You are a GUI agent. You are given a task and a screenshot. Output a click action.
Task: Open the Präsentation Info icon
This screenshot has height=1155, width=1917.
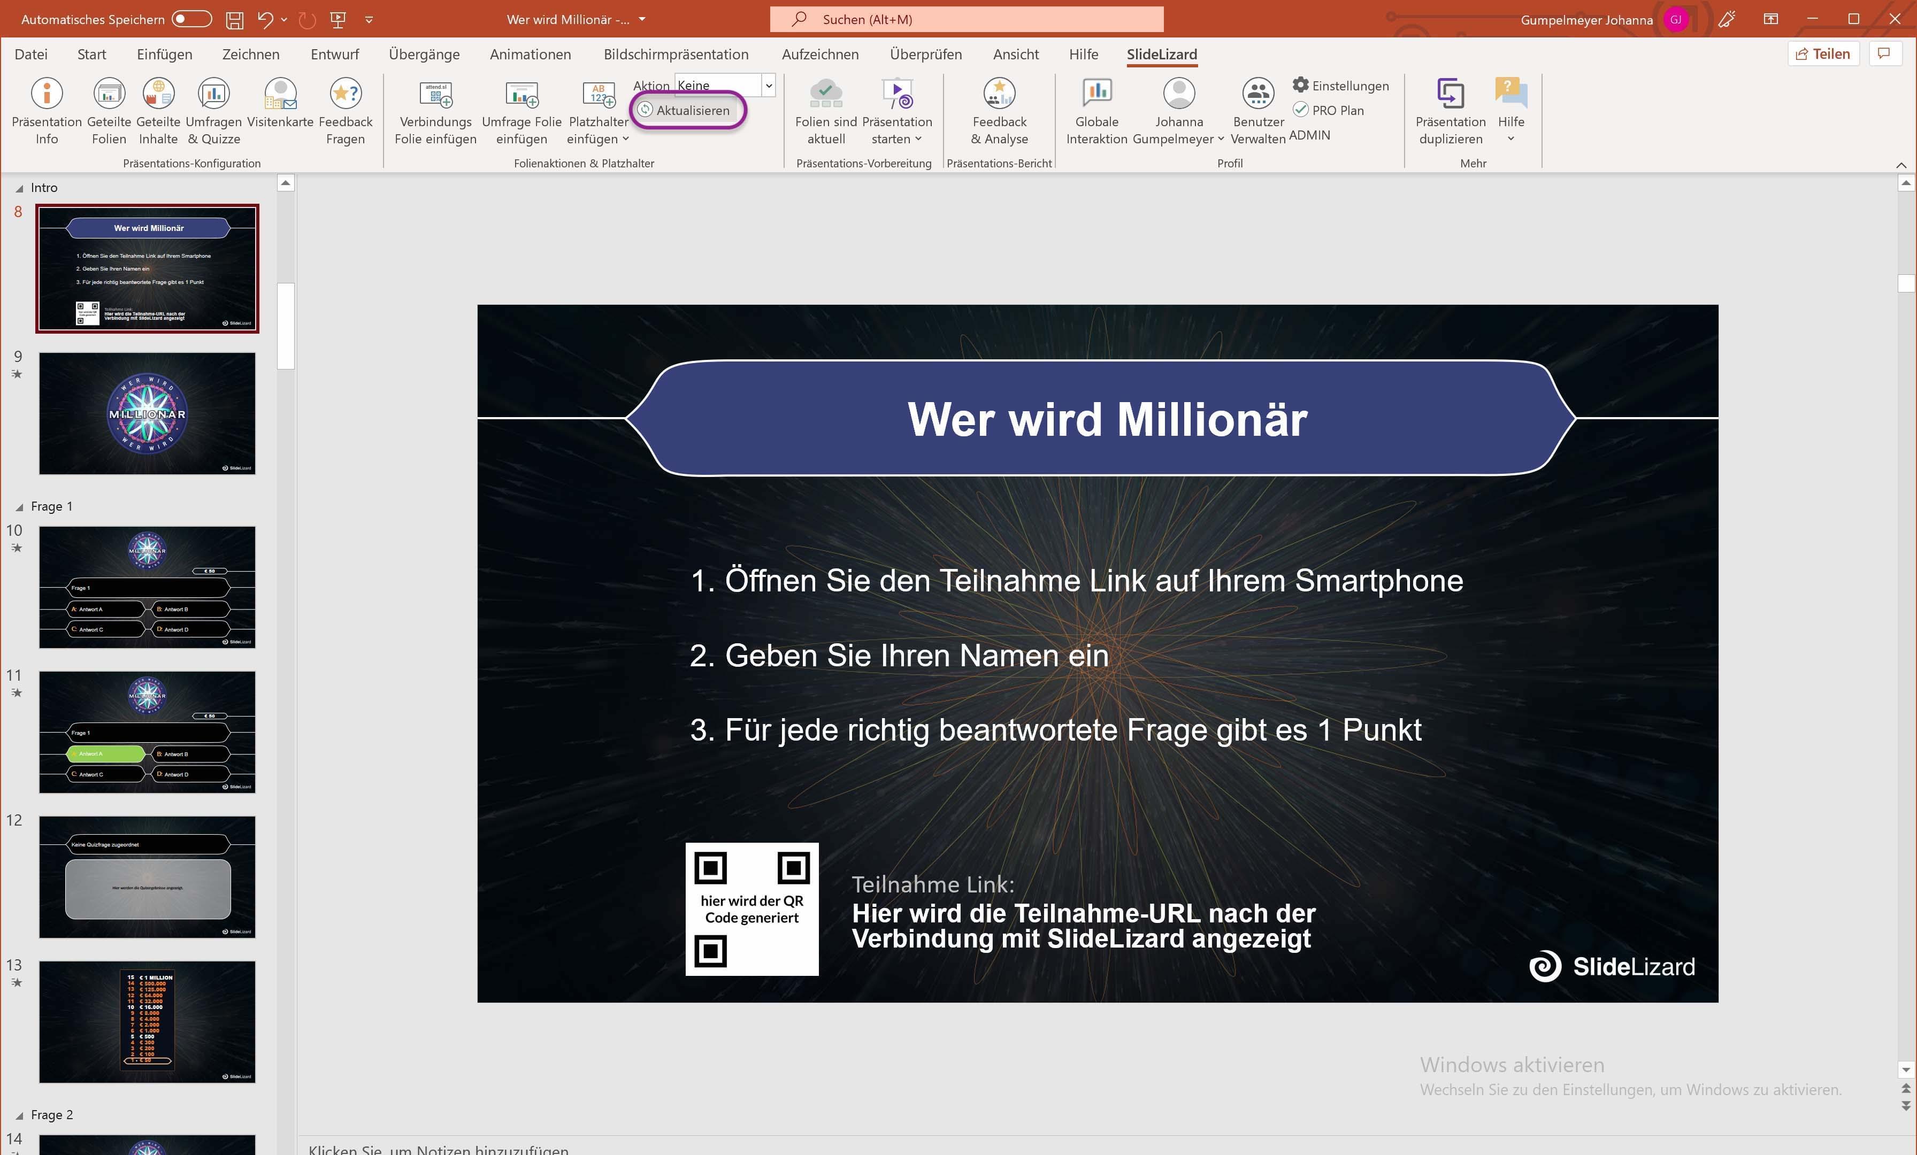point(47,94)
